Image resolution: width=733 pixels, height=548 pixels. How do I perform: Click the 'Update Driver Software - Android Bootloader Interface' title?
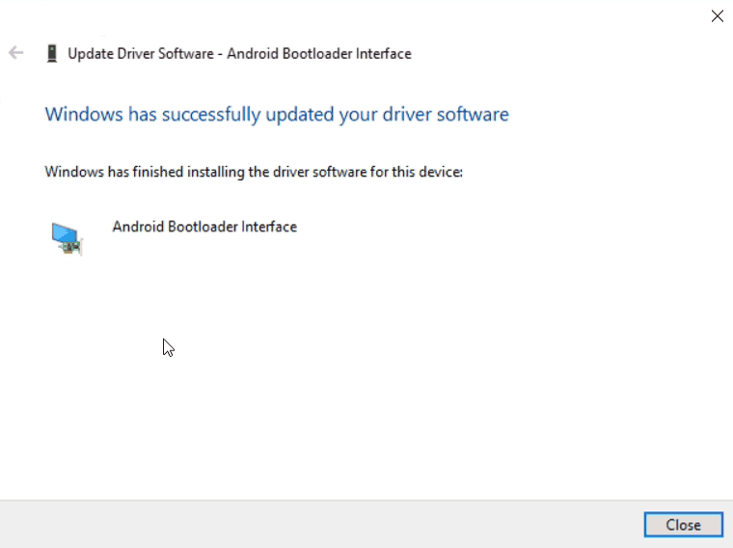click(240, 54)
